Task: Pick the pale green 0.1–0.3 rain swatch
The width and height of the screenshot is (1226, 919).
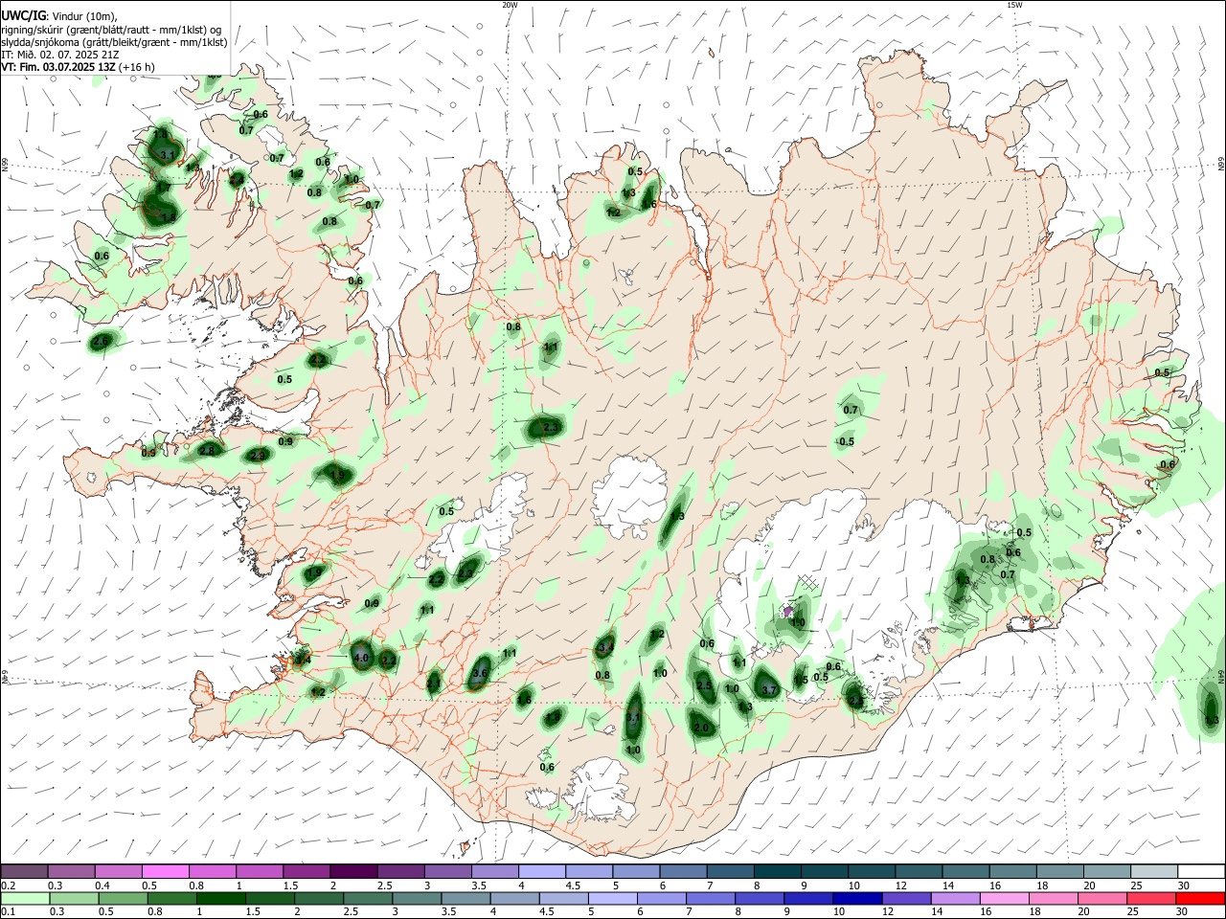Action: [25, 898]
